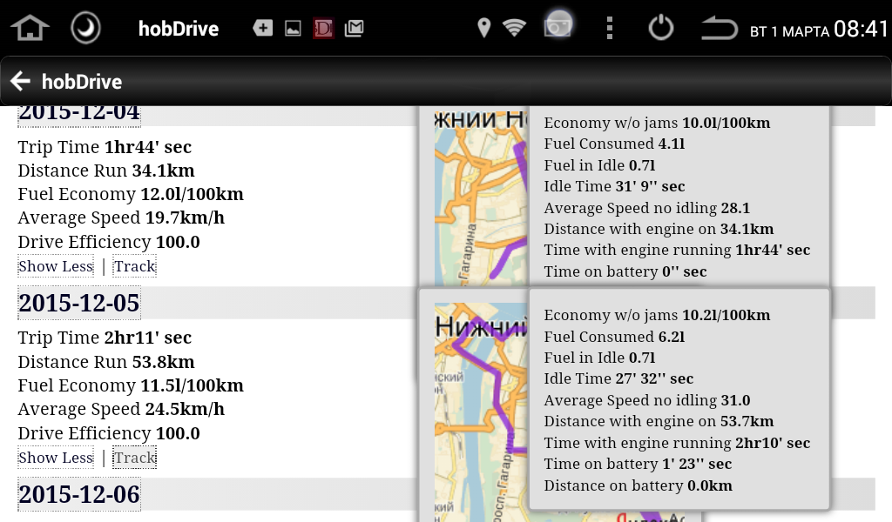Image resolution: width=892 pixels, height=522 pixels.
Task: Tap Average Speed 19.7km/h
Action: (x=121, y=217)
